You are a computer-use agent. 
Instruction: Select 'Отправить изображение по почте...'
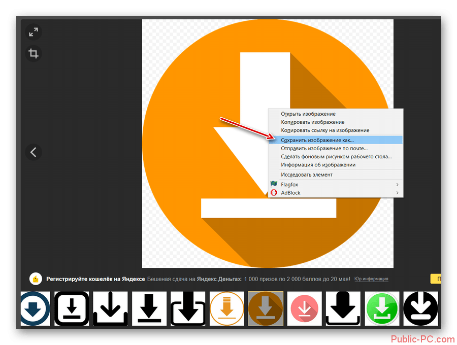tap(324, 148)
